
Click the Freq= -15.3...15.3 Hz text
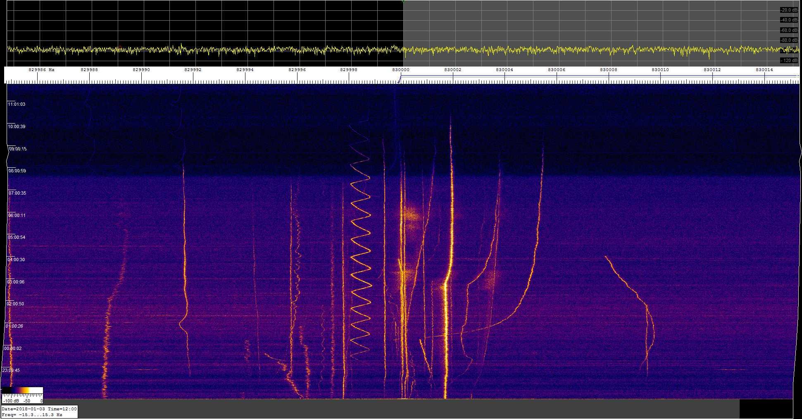pos(32,414)
